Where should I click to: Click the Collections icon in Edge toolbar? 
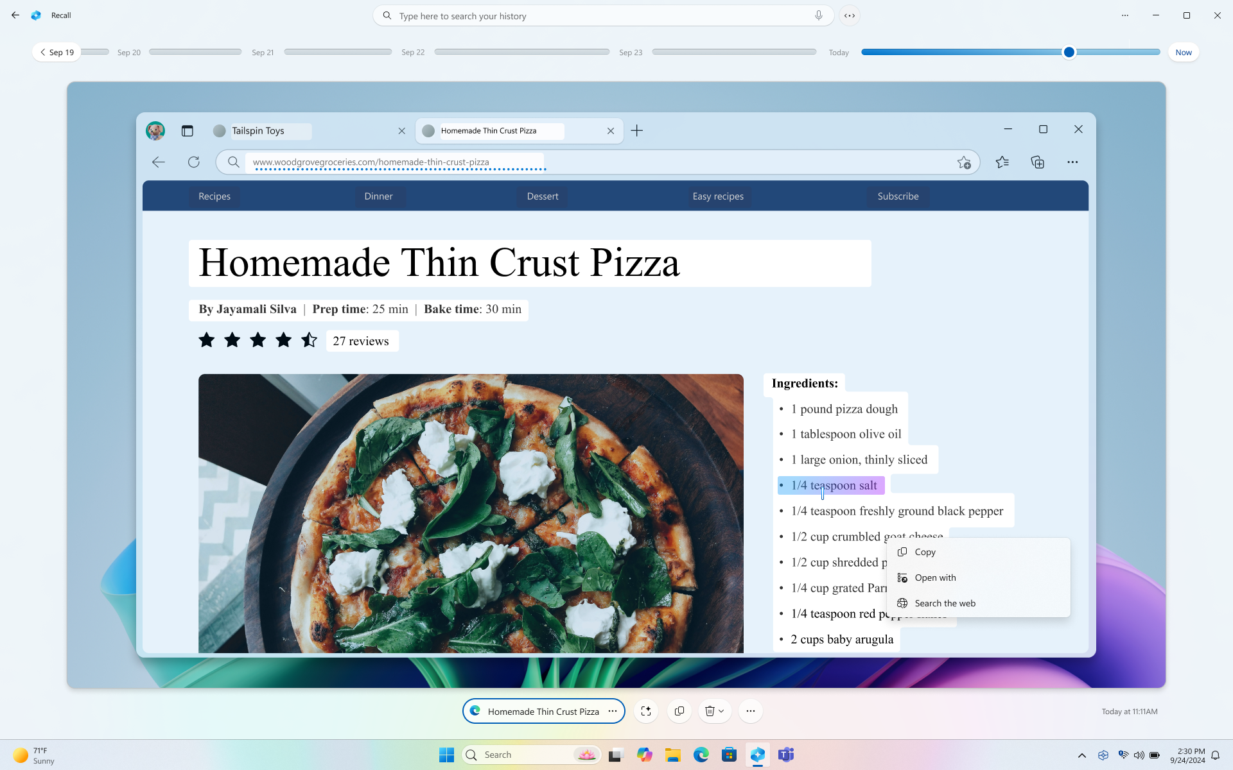coord(1038,162)
